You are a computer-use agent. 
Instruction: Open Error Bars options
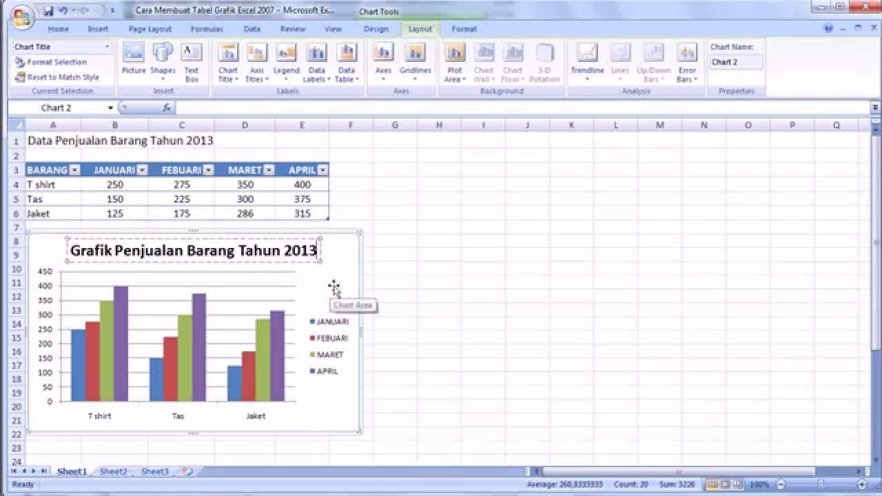(x=687, y=63)
